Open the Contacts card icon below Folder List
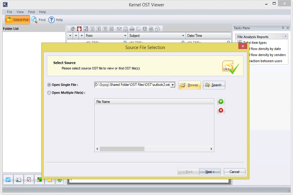Viewport: 293px width, 195px height. click(18, 180)
